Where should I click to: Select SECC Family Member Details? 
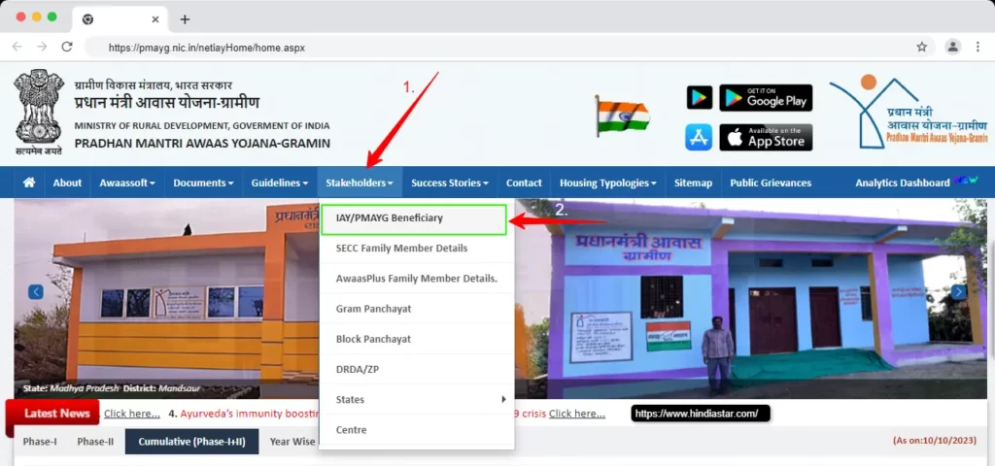pos(416,248)
